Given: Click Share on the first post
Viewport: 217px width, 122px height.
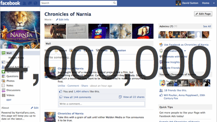Looking at the screenshot, I should [84, 86].
